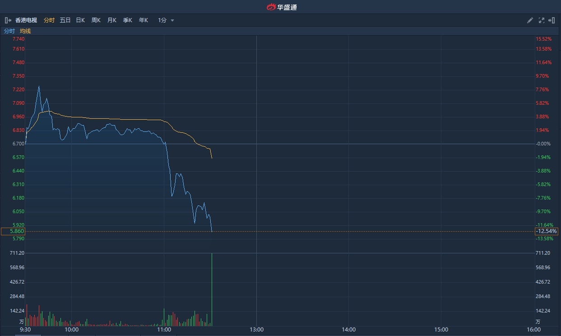Click the -12.54% change label
The width and height of the screenshot is (561, 336).
[547, 231]
